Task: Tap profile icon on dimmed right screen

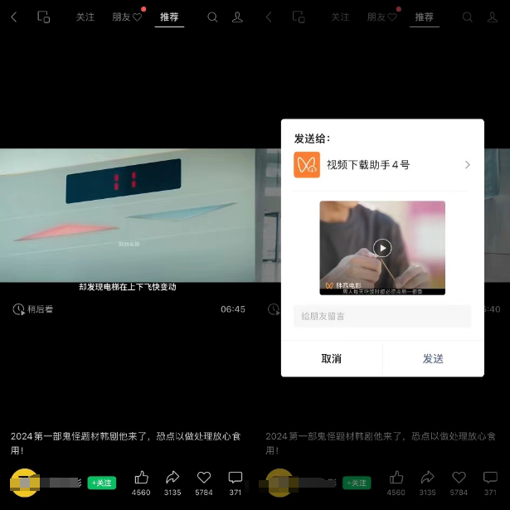Action: 492,17
